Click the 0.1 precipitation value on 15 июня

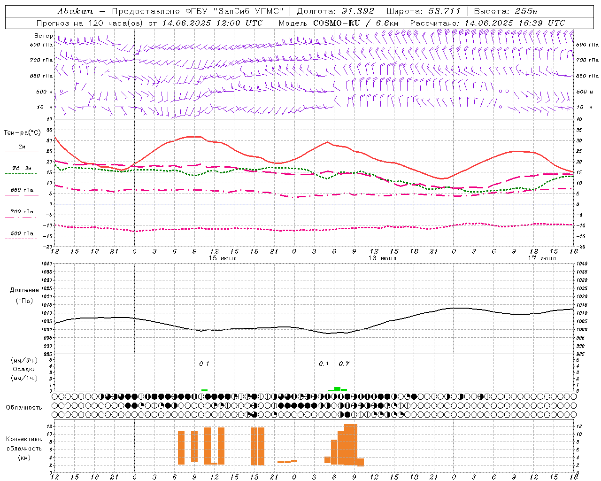204,364
